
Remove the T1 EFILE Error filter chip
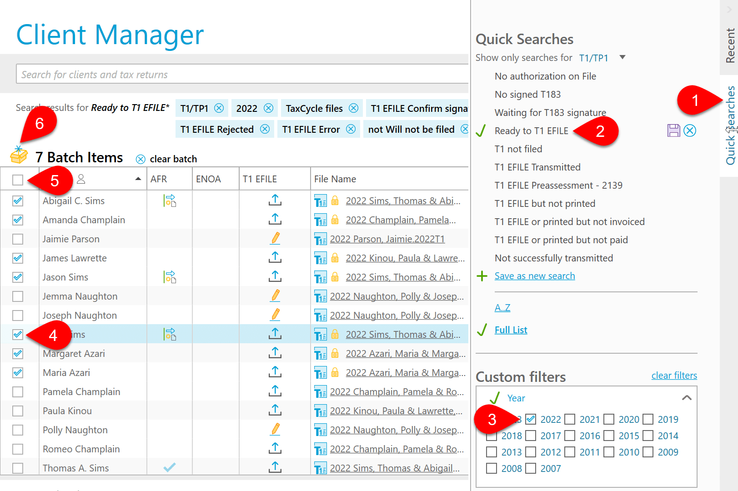[x=351, y=129]
